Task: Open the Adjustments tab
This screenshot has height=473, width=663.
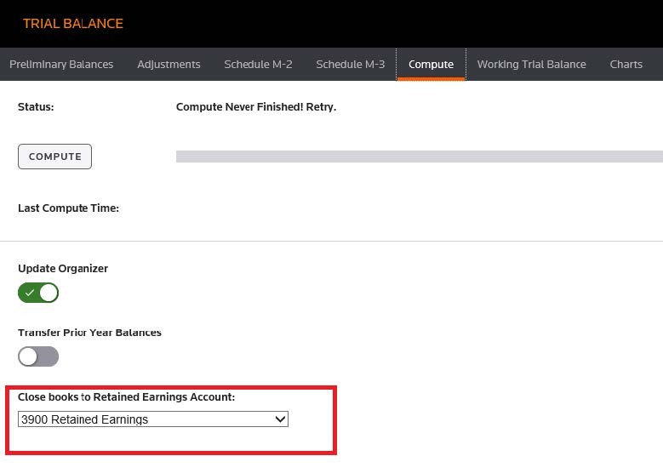Action: 169,64
